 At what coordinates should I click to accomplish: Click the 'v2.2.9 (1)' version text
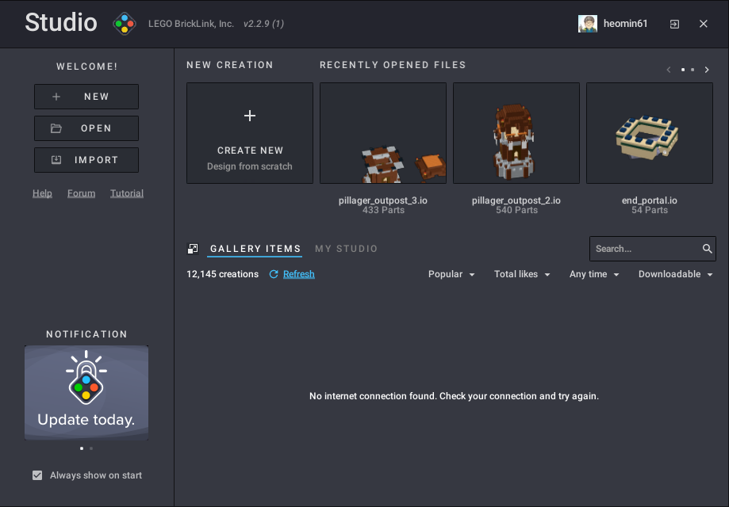pos(263,24)
